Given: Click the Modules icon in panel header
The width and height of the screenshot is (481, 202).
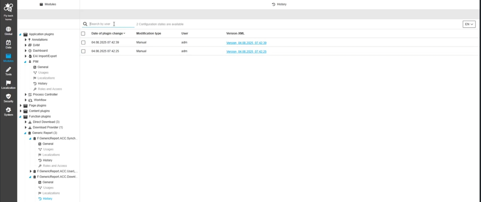Looking at the screenshot, I should [x=41, y=4].
